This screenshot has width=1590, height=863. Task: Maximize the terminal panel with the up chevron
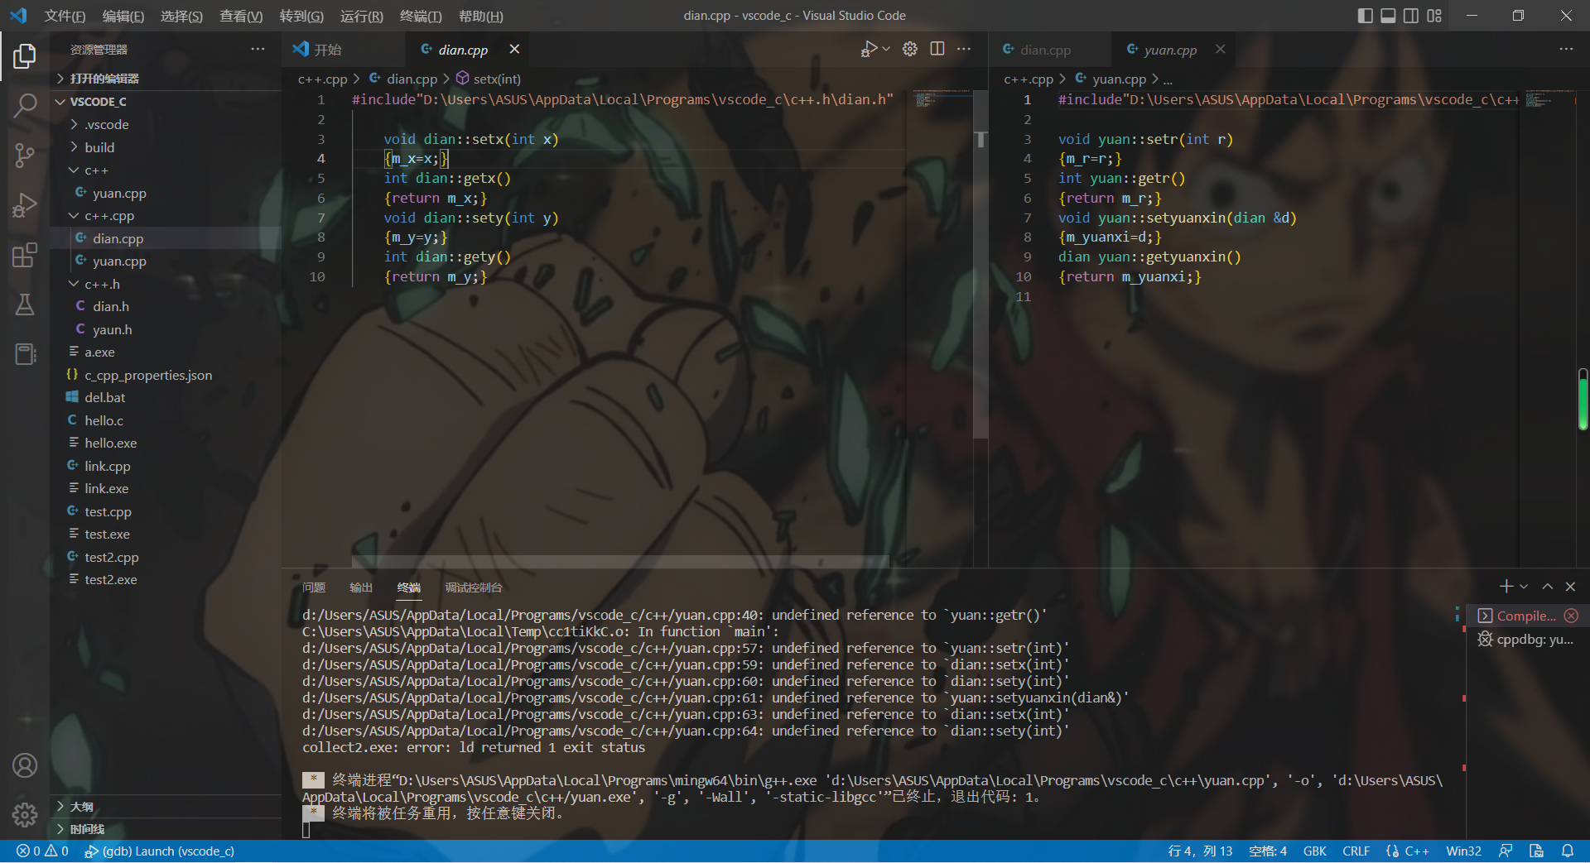point(1547,586)
